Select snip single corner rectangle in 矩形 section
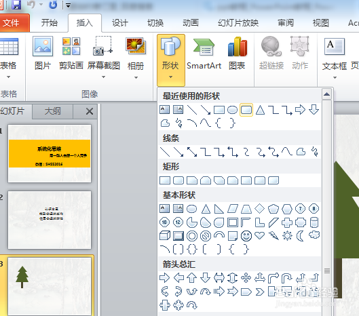 tap(192, 180)
